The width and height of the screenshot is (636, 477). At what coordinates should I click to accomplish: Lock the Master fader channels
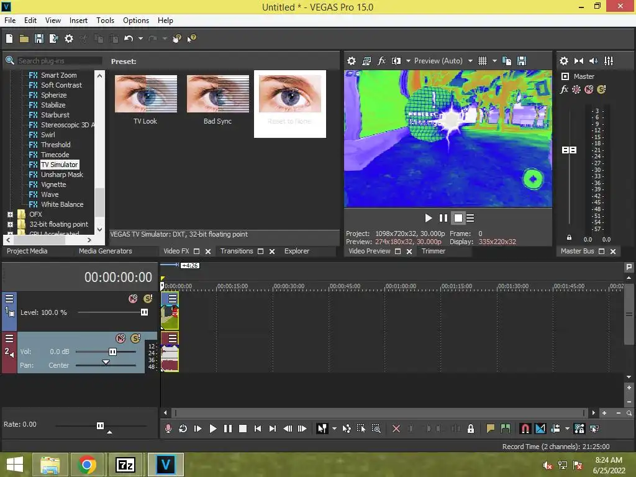[569, 238]
